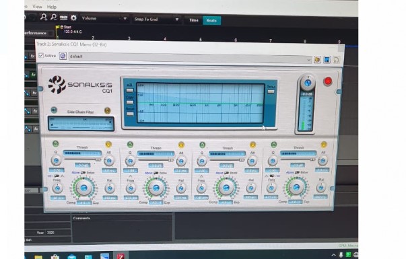Click the band 3 Thresh slider handle

pos(241,160)
